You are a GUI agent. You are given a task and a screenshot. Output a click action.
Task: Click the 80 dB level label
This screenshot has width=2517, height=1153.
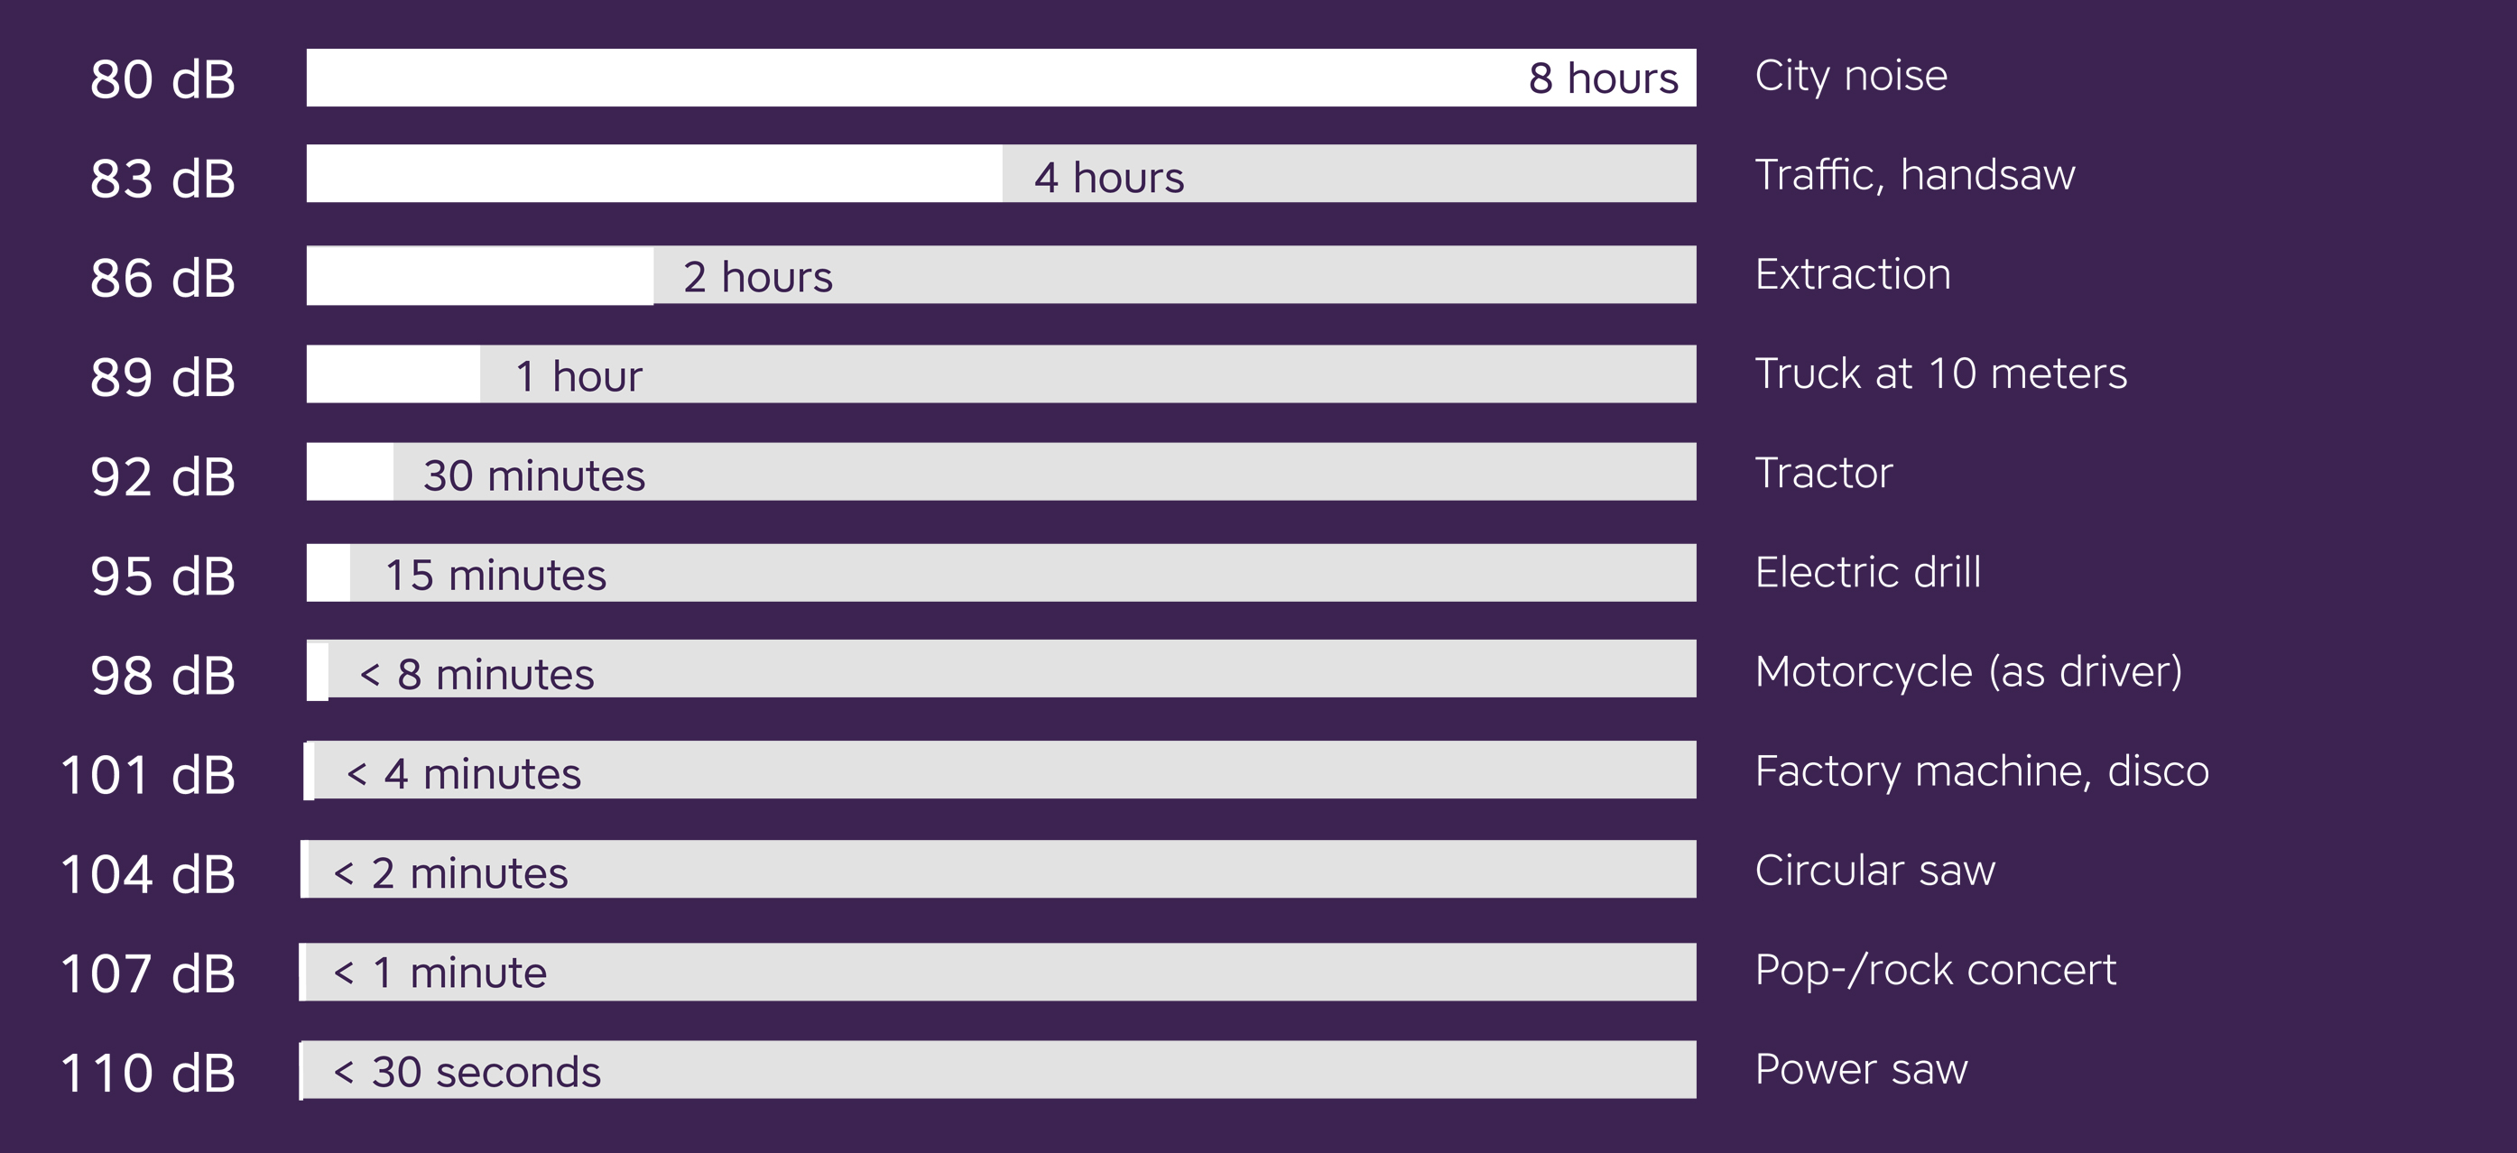pos(162,79)
